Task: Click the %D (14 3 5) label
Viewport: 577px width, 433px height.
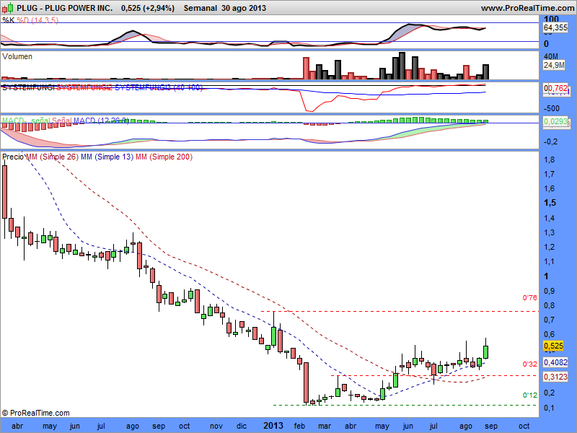Action: (38, 20)
